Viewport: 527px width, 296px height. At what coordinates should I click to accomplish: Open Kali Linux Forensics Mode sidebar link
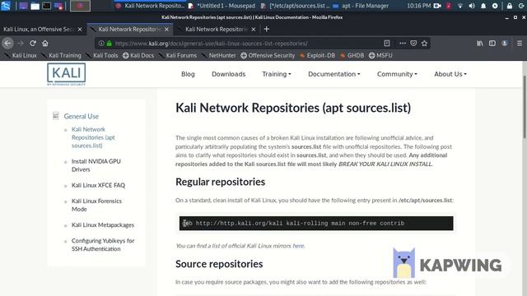click(96, 205)
